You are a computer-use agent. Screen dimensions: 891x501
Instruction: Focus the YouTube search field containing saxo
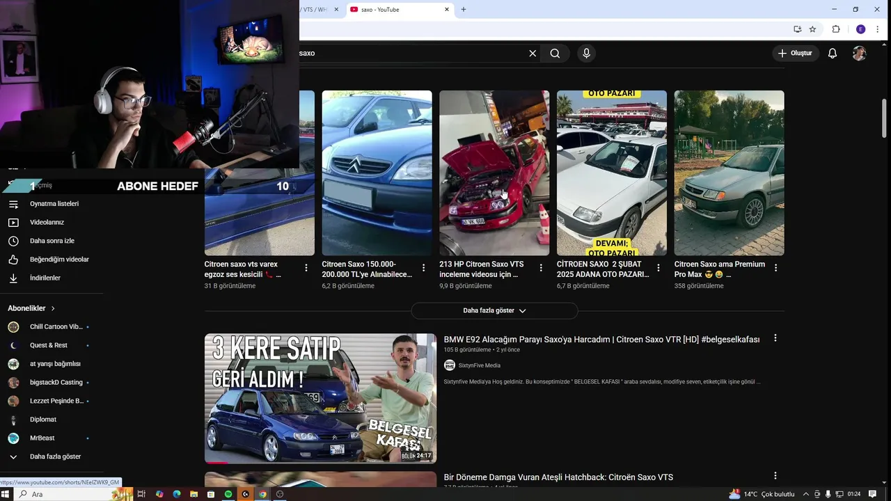point(411,53)
